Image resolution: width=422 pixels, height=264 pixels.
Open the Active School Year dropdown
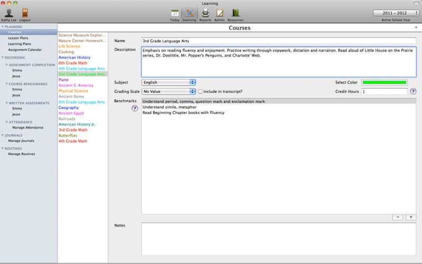click(x=396, y=13)
